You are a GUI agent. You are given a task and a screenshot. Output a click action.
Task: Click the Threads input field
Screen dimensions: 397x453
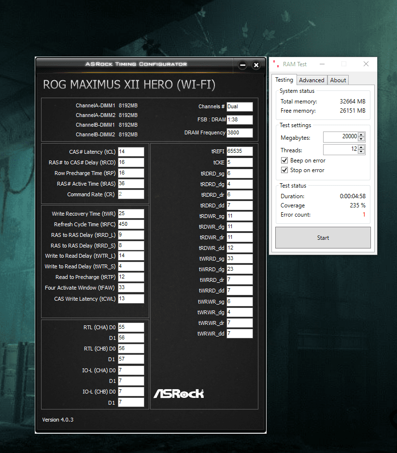click(341, 149)
